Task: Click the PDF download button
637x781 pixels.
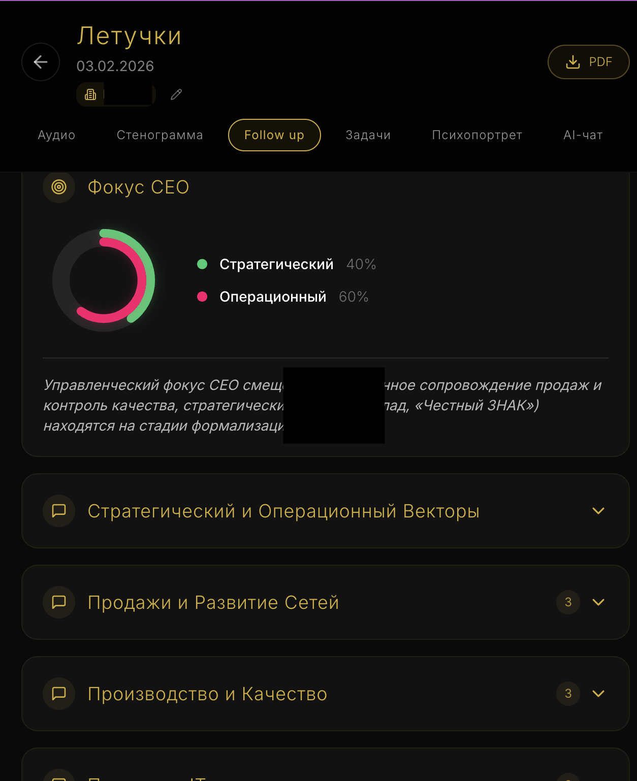Action: click(588, 61)
